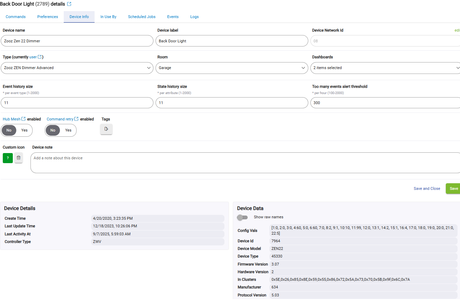This screenshot has width=460, height=303.
Task: Click the Event history size field
Action: tap(77, 103)
